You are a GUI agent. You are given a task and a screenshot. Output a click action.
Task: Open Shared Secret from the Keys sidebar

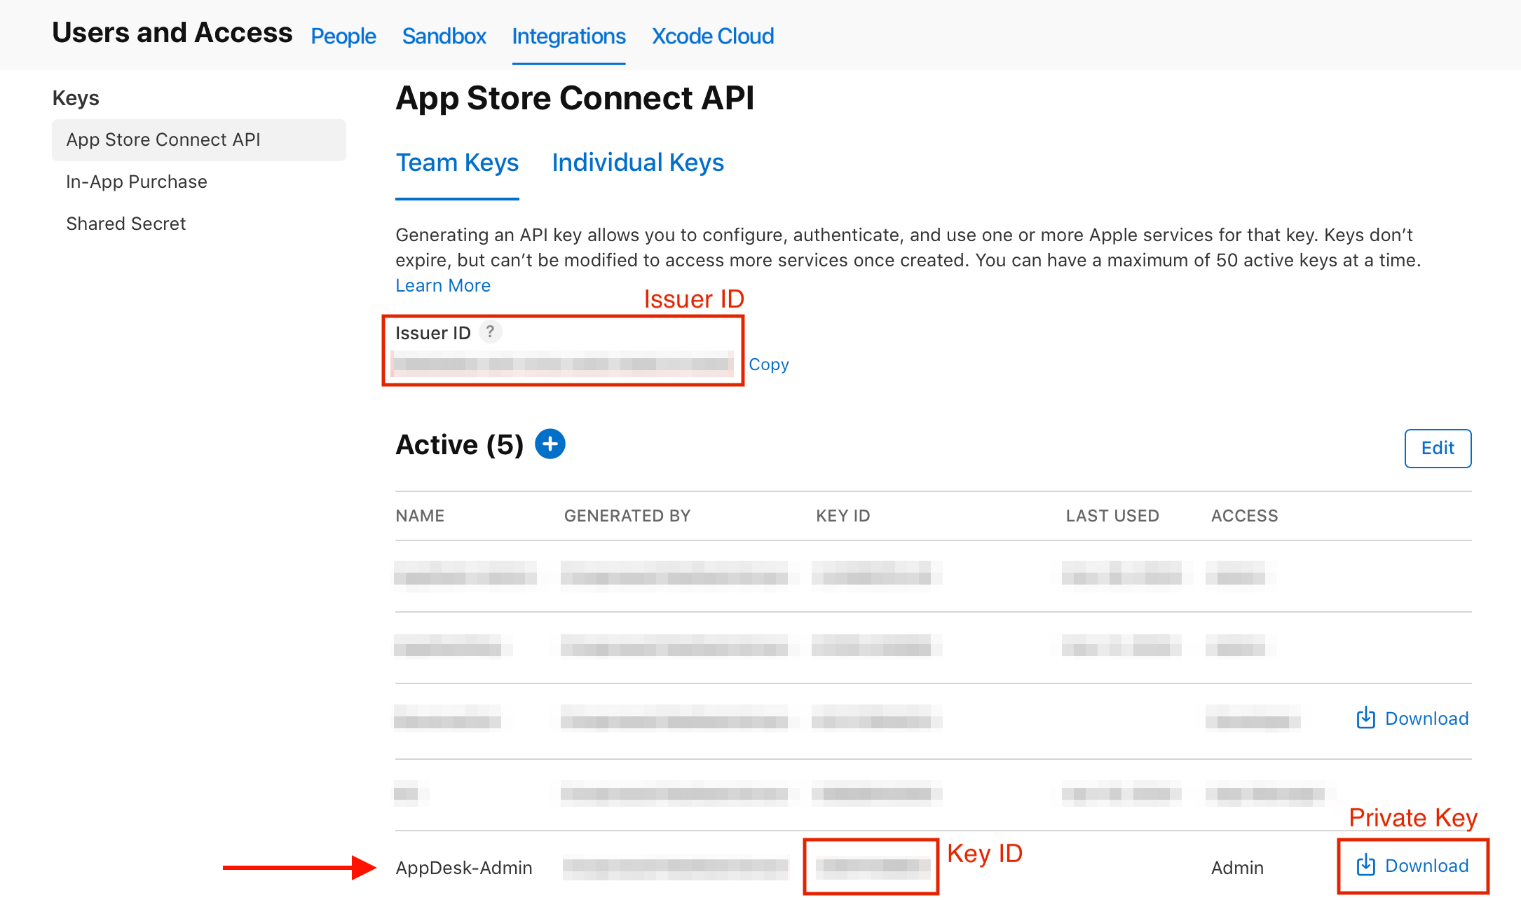pos(126,223)
